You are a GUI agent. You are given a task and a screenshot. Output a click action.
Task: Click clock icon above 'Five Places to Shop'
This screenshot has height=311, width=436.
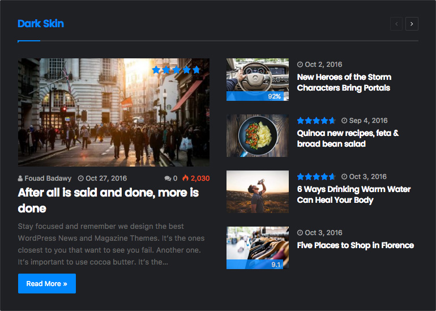click(300, 233)
